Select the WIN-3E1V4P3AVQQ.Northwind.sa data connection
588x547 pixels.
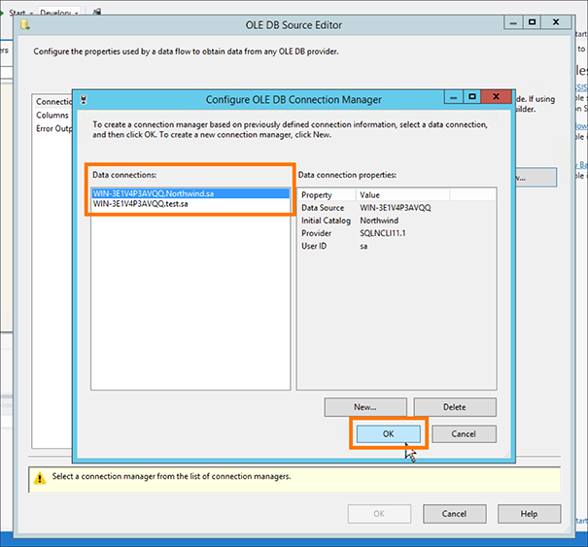(x=190, y=193)
